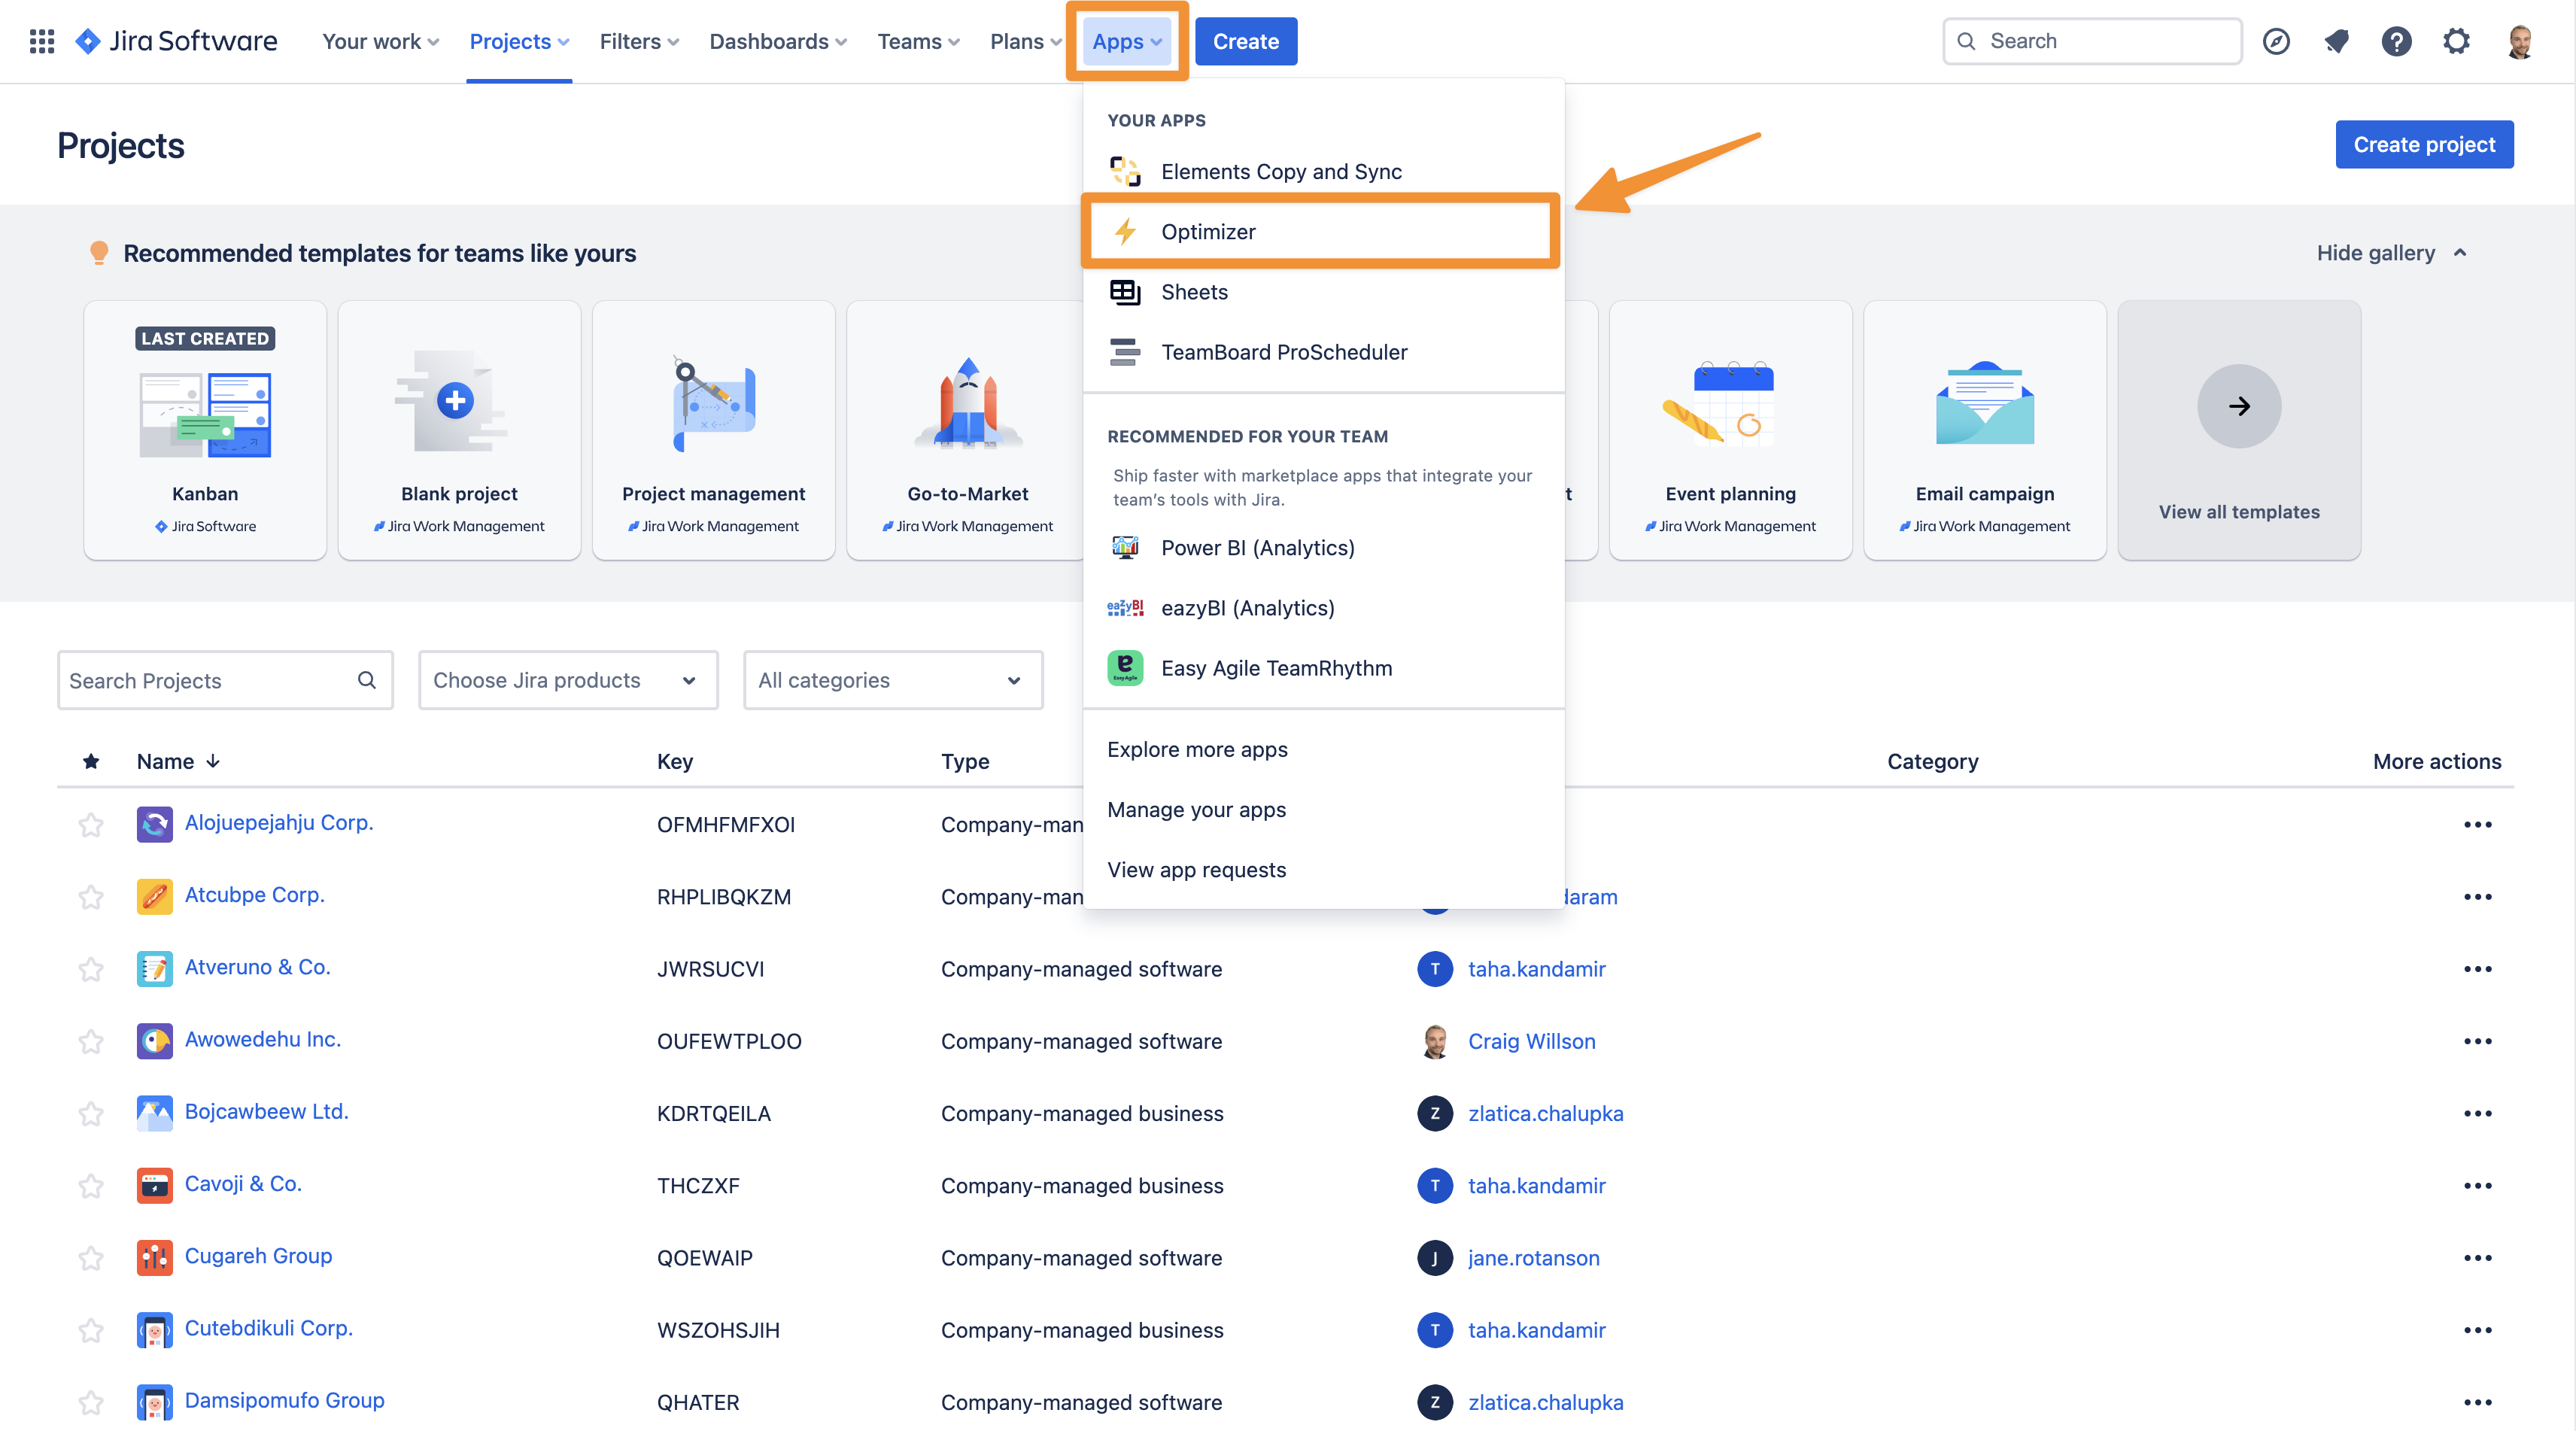Select Manage your apps menu entry
Screen dimensions: 2576x1431
[1197, 809]
